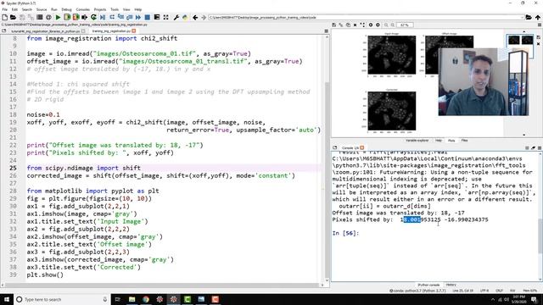The width and height of the screenshot is (543, 305).
Task: Re-run last script icon
Action: tap(93, 17)
